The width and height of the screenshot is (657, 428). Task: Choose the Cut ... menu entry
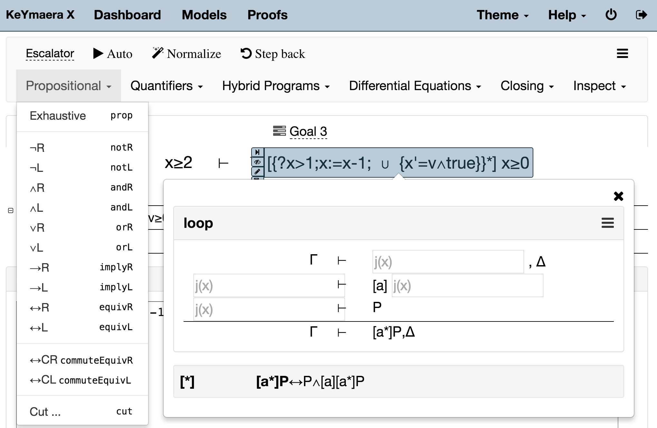[x=81, y=411]
